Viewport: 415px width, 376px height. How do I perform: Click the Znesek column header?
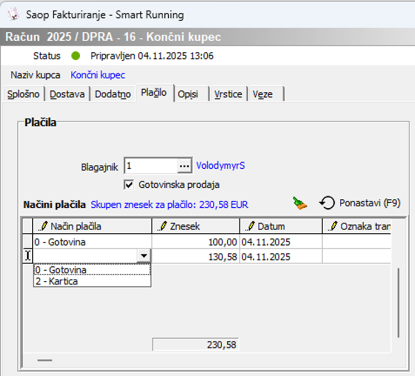click(196, 226)
